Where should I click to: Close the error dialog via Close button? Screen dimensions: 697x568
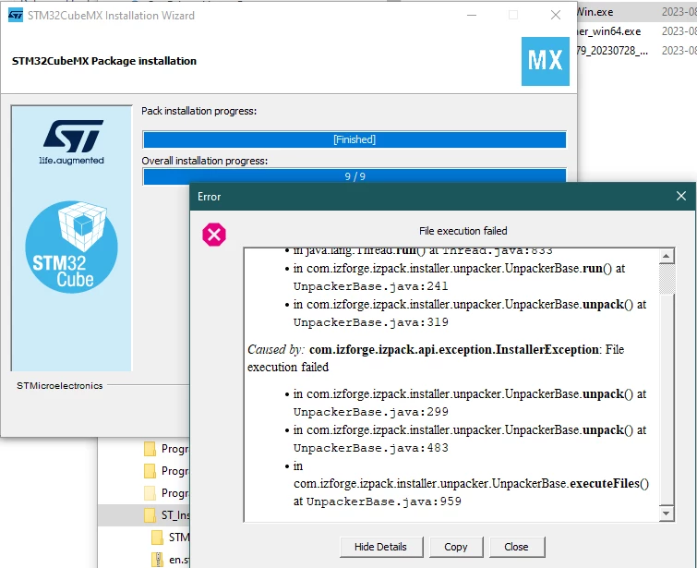[x=517, y=547]
